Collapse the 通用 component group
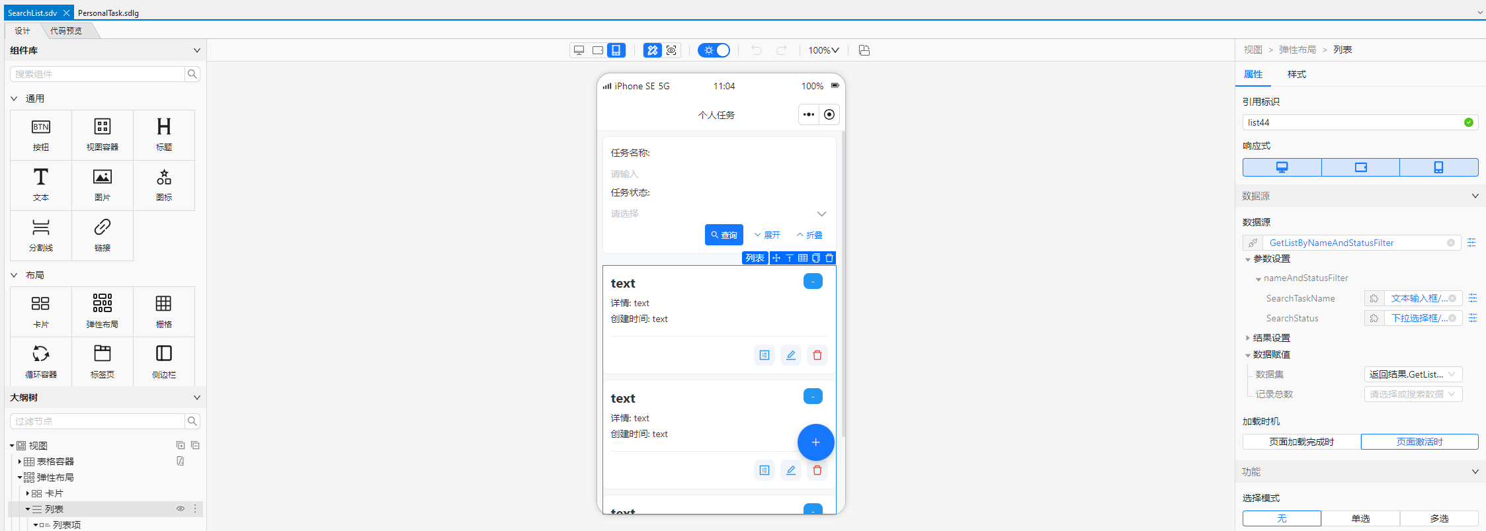The height and width of the screenshot is (531, 1486). (14, 99)
